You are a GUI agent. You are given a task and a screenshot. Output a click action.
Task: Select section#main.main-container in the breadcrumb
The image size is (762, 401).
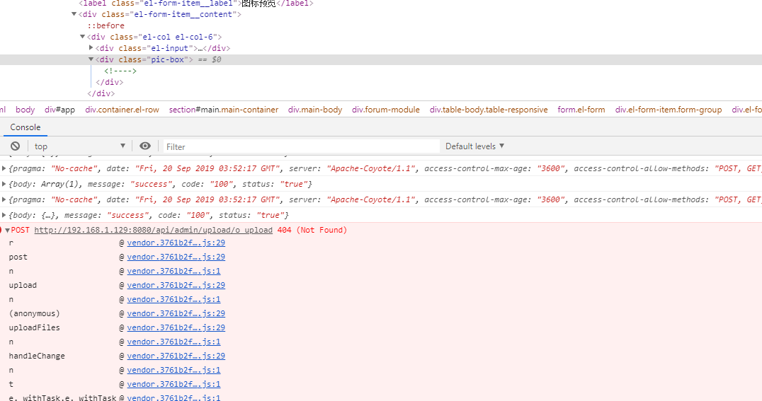click(223, 110)
